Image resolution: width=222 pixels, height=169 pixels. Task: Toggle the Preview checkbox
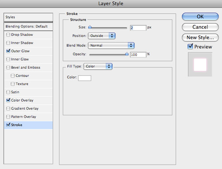[190, 47]
